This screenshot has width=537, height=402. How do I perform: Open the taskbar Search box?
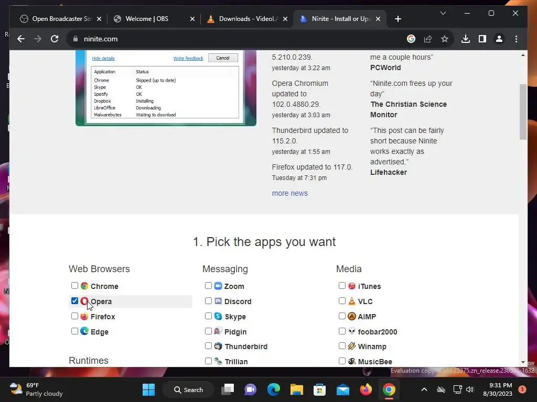coord(188,389)
